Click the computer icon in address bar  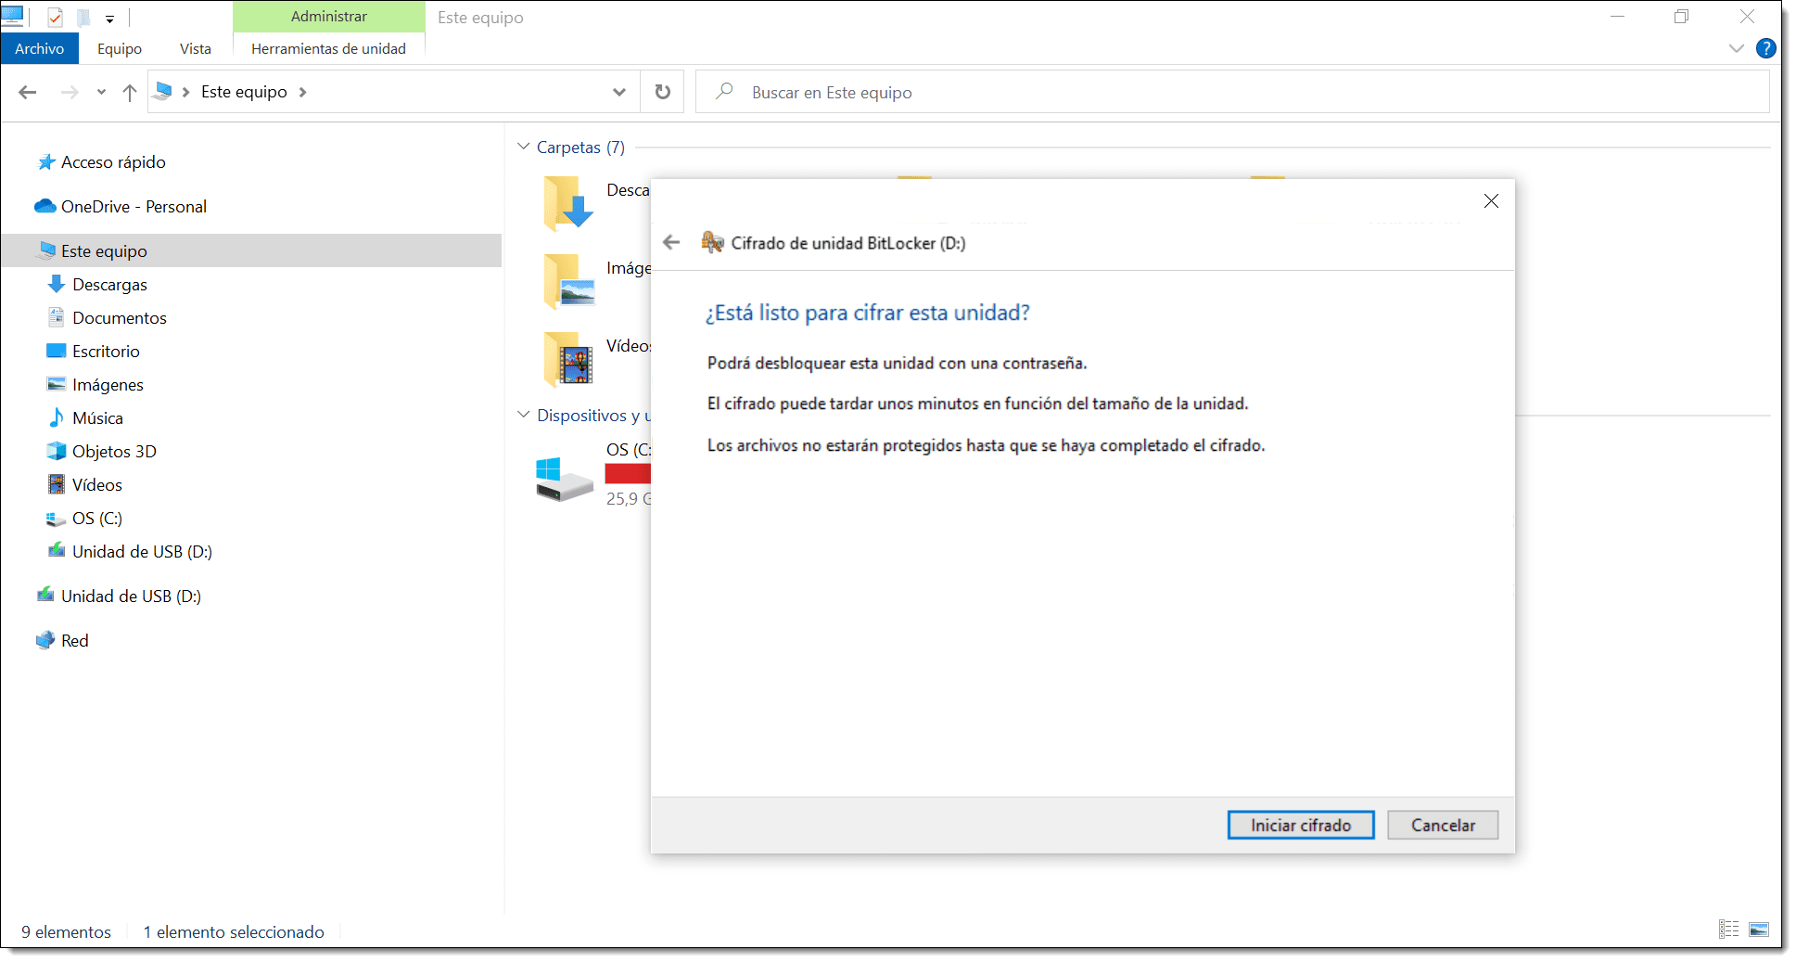163,91
